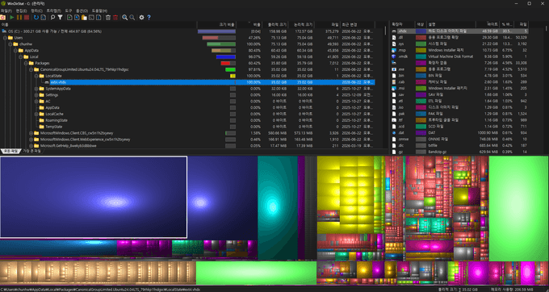Sort by the 이름 column header
This screenshot has width=549, height=292.
click(98, 25)
